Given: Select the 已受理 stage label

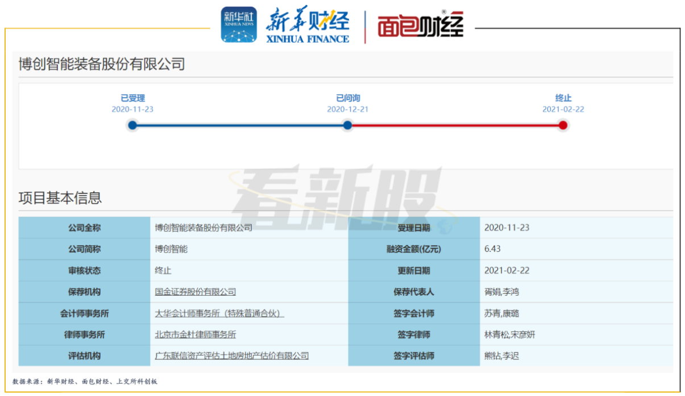Looking at the screenshot, I should click(132, 98).
